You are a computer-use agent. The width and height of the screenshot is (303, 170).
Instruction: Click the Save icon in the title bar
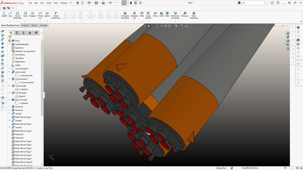point(96,3)
